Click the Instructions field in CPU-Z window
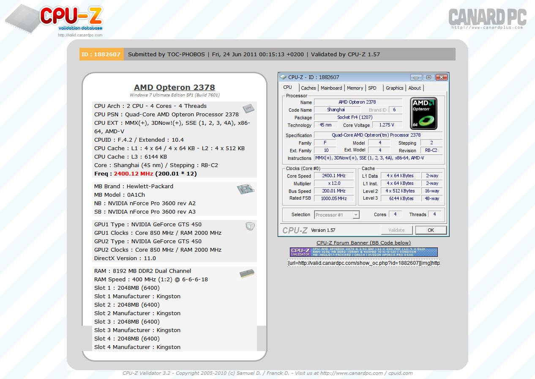This screenshot has width=535, height=379. tap(378, 158)
